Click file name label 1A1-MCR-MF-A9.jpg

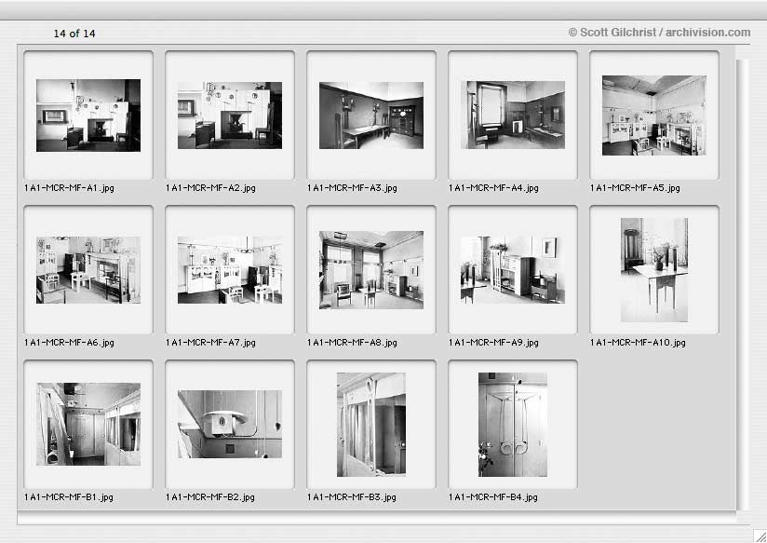pyautogui.click(x=493, y=343)
